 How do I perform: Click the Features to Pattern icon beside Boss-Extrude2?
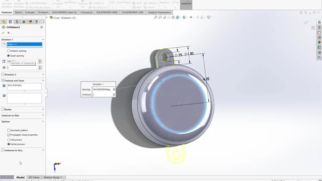coord(4,85)
